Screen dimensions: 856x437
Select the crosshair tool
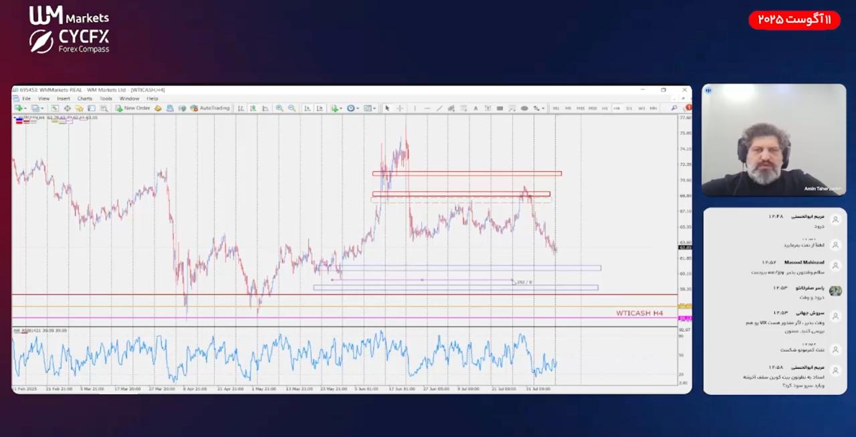[400, 108]
